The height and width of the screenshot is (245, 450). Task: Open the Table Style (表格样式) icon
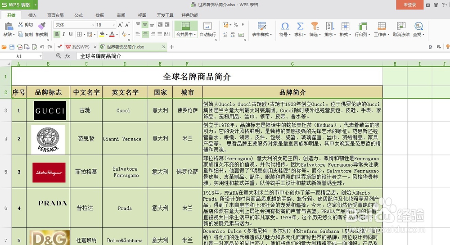262,26
